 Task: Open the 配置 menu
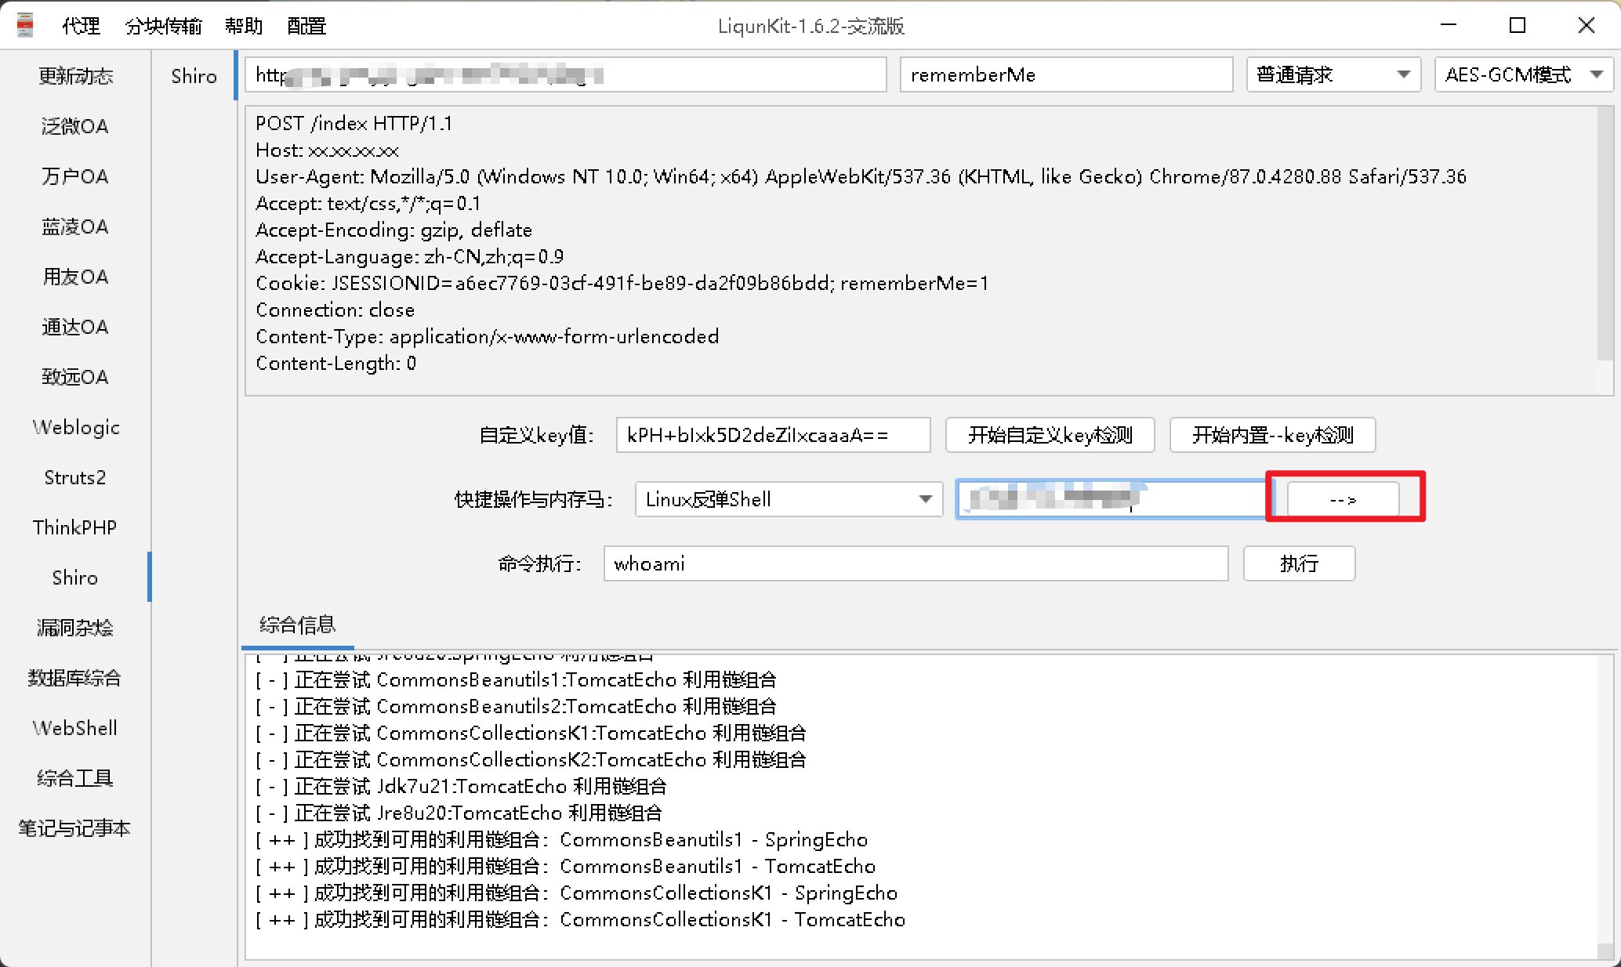(x=306, y=26)
